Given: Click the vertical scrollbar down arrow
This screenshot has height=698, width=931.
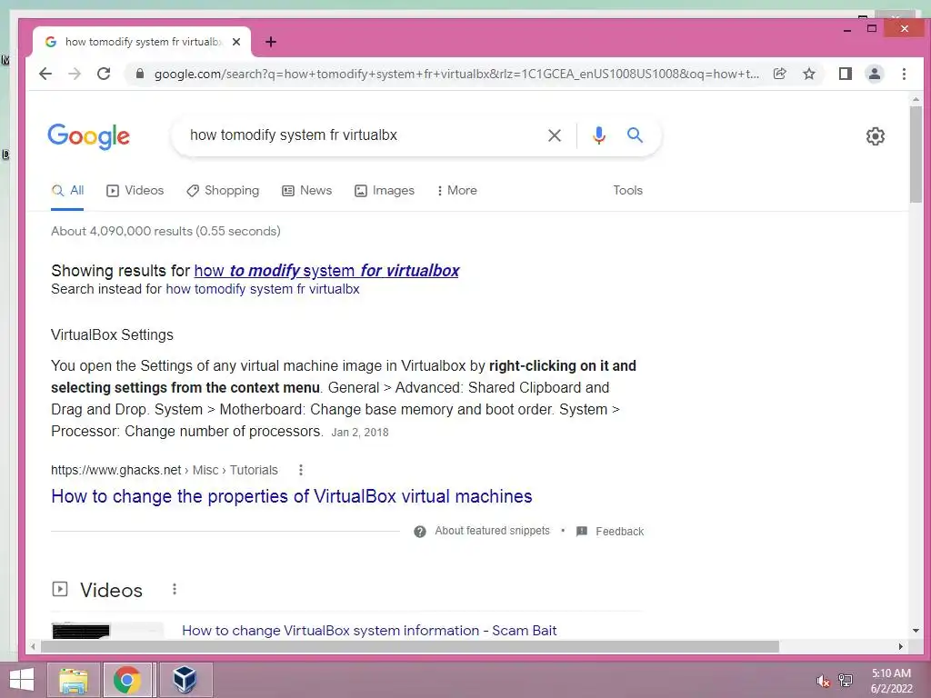Looking at the screenshot, I should pyautogui.click(x=916, y=631).
